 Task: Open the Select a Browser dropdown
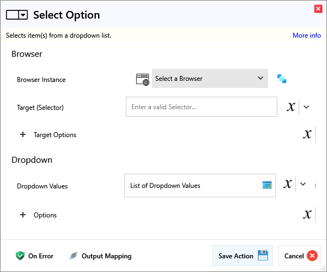point(210,79)
